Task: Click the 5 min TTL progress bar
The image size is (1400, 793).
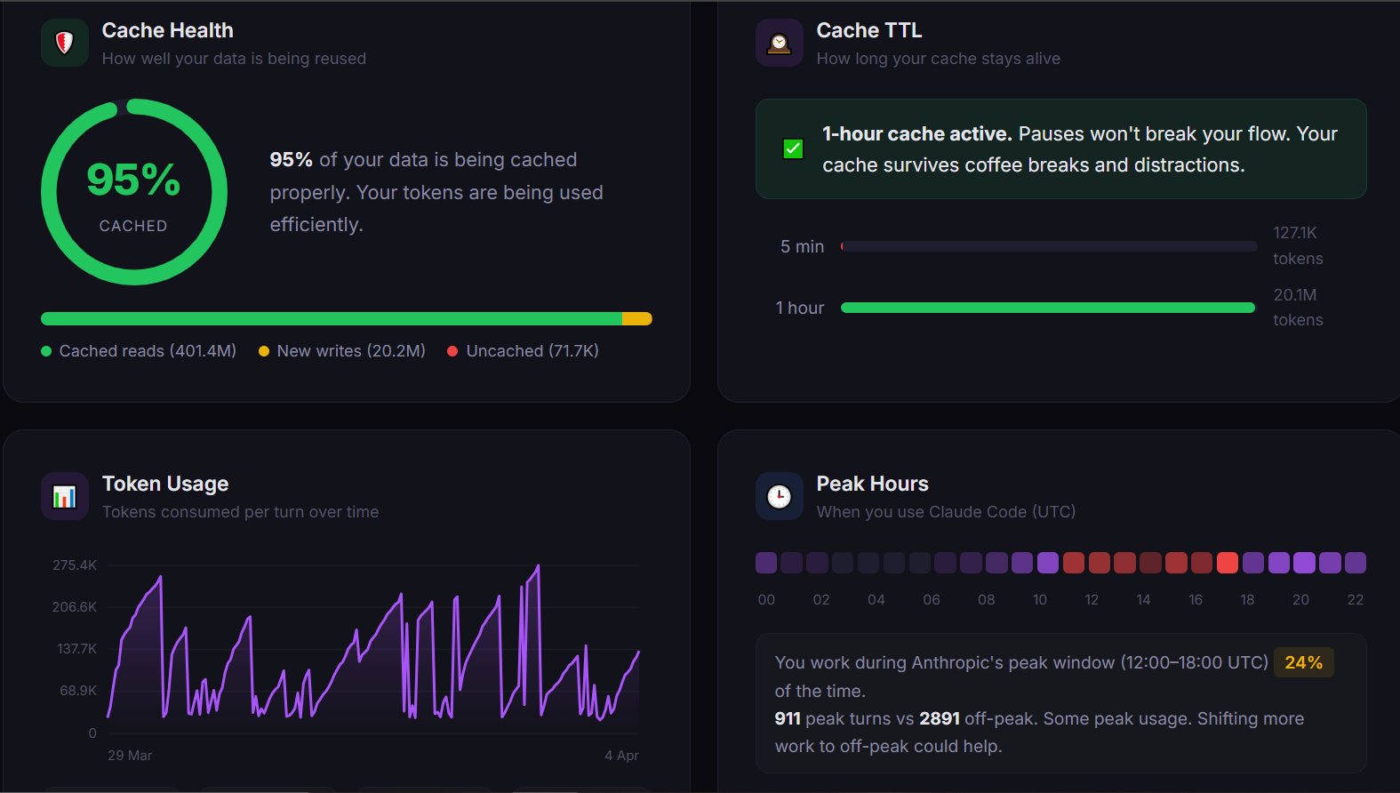Action: click(1047, 246)
